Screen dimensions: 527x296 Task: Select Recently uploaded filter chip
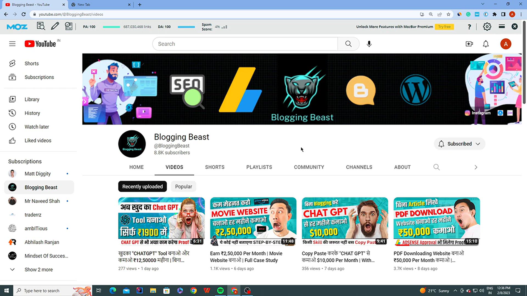tap(142, 186)
